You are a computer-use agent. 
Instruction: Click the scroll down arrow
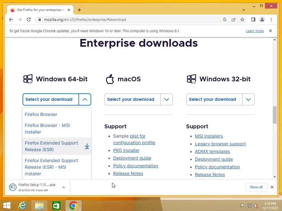pos(275,177)
